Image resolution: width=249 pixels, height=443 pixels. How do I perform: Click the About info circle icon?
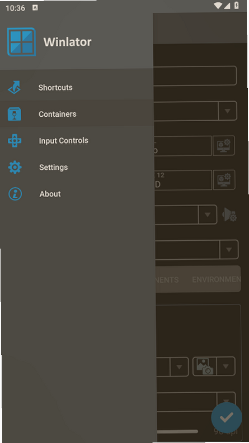coord(15,194)
